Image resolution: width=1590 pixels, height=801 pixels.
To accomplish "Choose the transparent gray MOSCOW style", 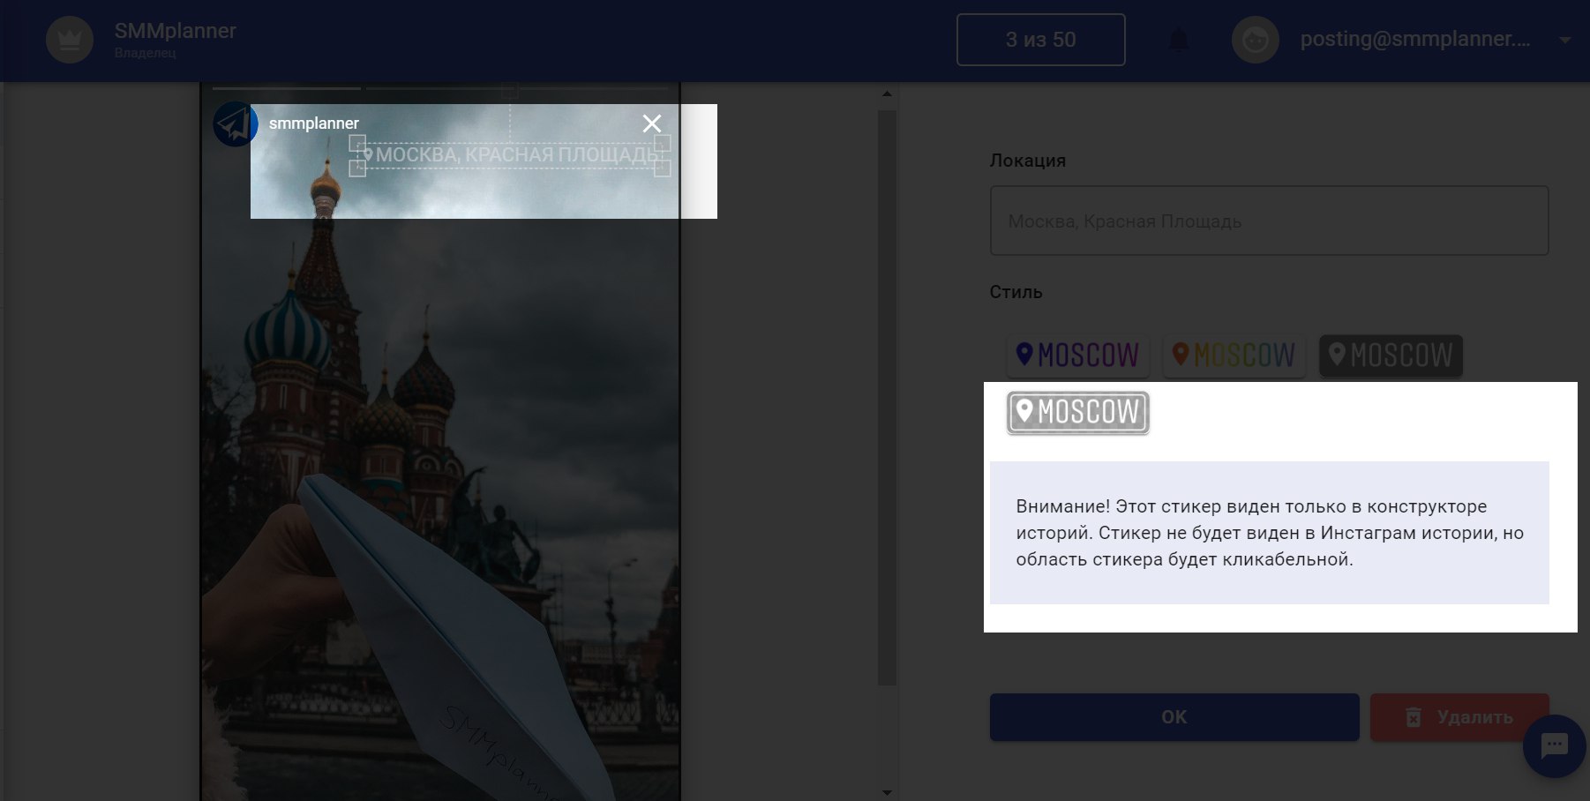I will pos(1078,413).
